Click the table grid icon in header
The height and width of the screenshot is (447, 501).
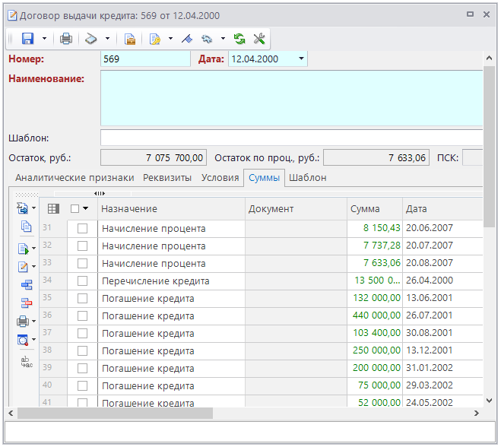pos(53,208)
